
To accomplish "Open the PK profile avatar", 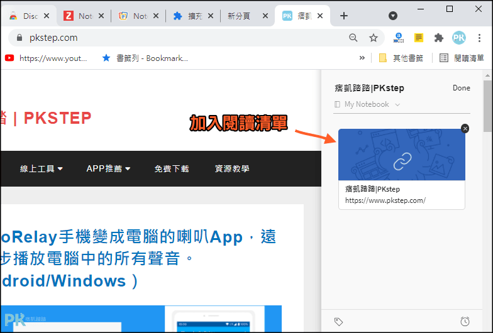I will click(x=459, y=38).
